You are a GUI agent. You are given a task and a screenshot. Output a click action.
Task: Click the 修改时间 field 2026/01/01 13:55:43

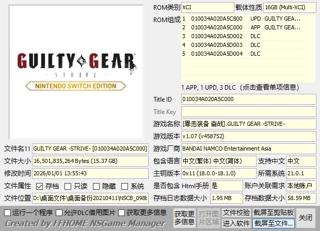pos(90,173)
